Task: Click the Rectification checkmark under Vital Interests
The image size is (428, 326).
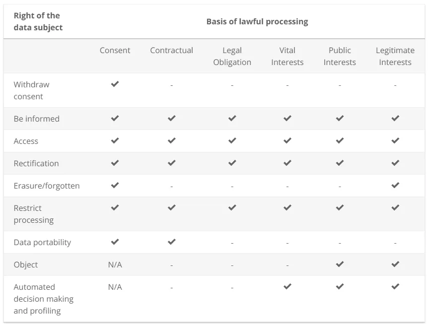Action: tap(287, 163)
